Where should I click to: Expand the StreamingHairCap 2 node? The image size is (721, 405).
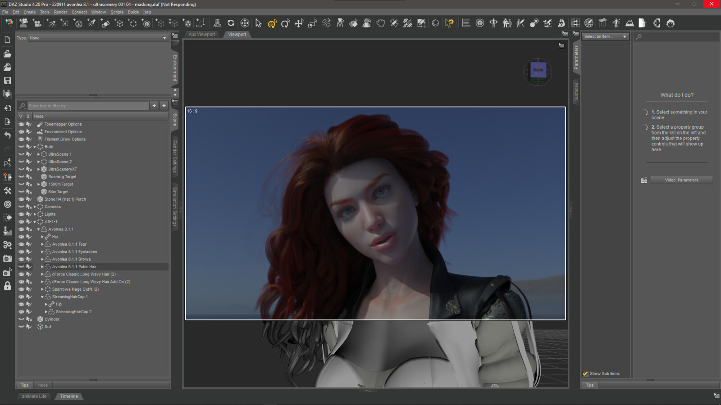coord(46,312)
